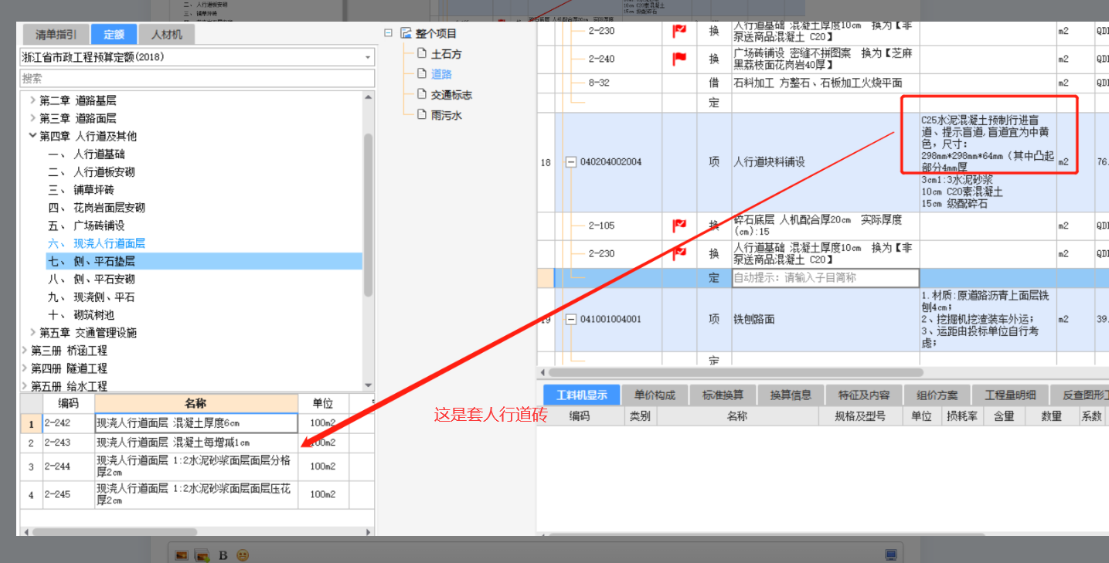Collapse 第四章 人行道及其他 node
The width and height of the screenshot is (1109, 563).
pos(32,136)
